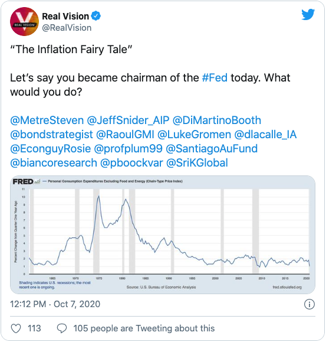Image resolution: width=326 pixels, height=342 pixels.
Task: Open the FRED inflation chart image
Action: point(163,235)
